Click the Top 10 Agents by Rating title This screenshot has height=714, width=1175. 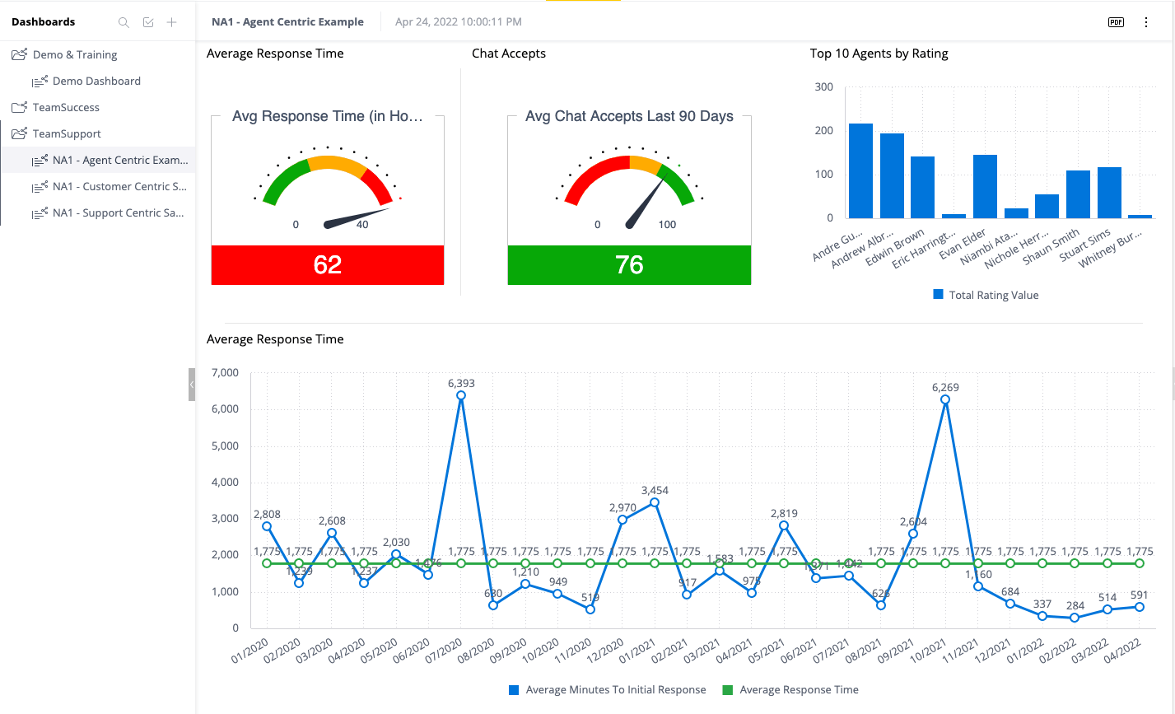click(879, 54)
